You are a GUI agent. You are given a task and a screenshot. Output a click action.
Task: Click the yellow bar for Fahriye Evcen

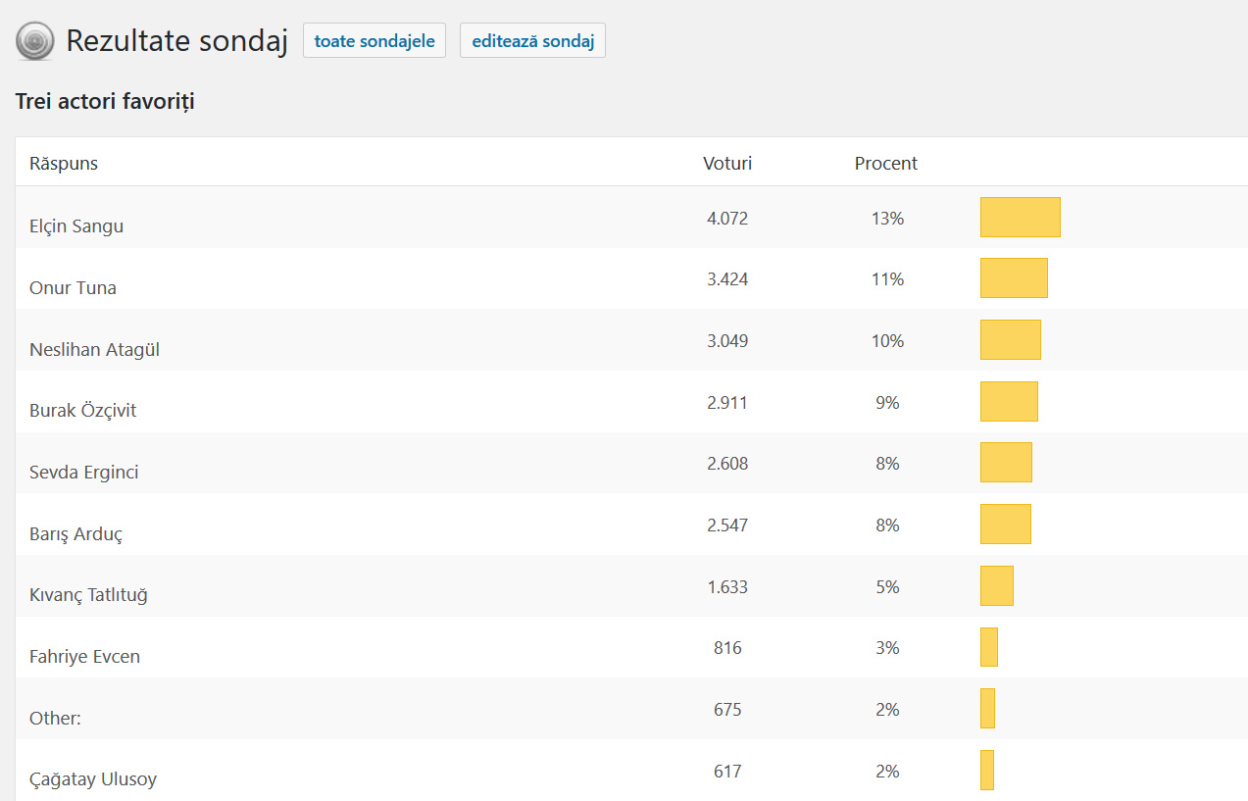(989, 647)
